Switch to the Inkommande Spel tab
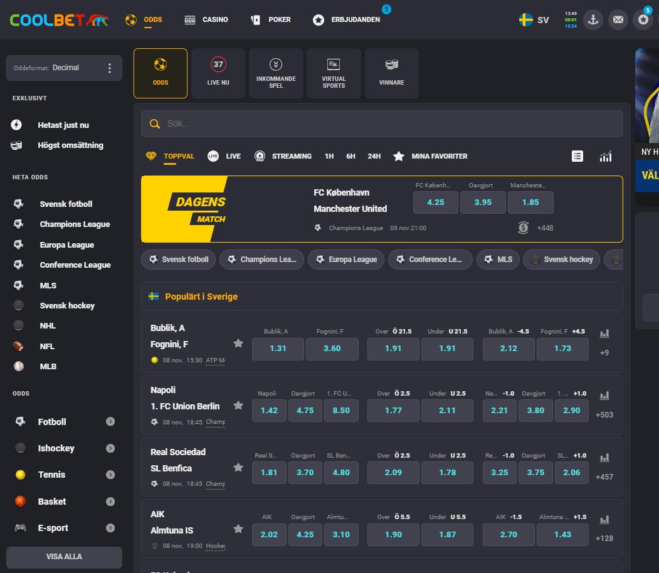Image resolution: width=659 pixels, height=573 pixels. 276,73
